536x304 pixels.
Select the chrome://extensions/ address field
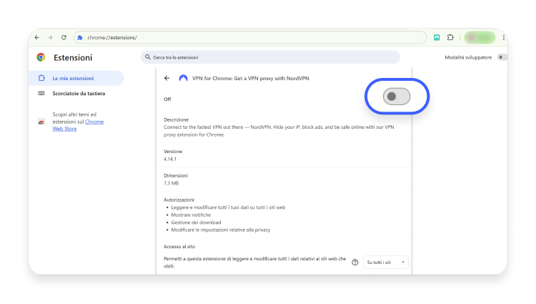(250, 38)
